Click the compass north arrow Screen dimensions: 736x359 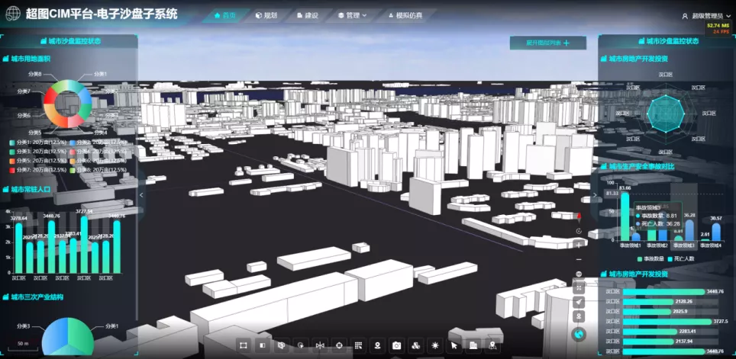tap(579, 216)
